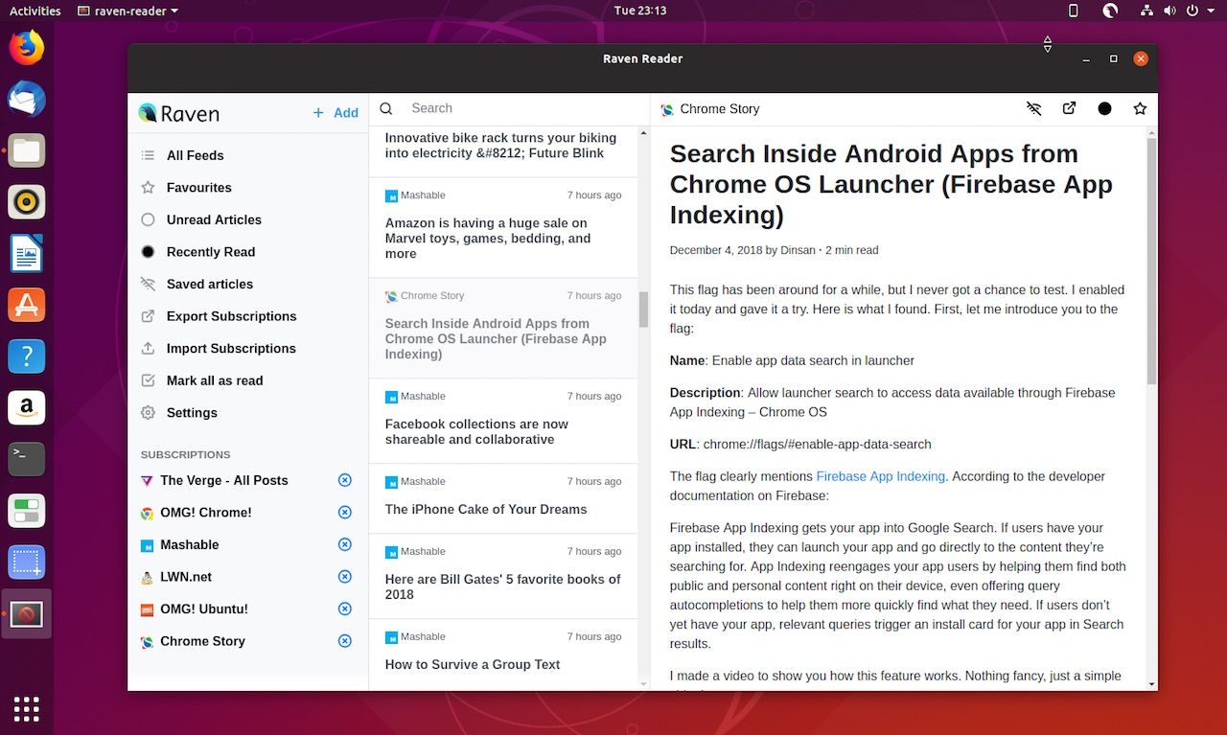Click the All Feeds list icon

tap(148, 155)
